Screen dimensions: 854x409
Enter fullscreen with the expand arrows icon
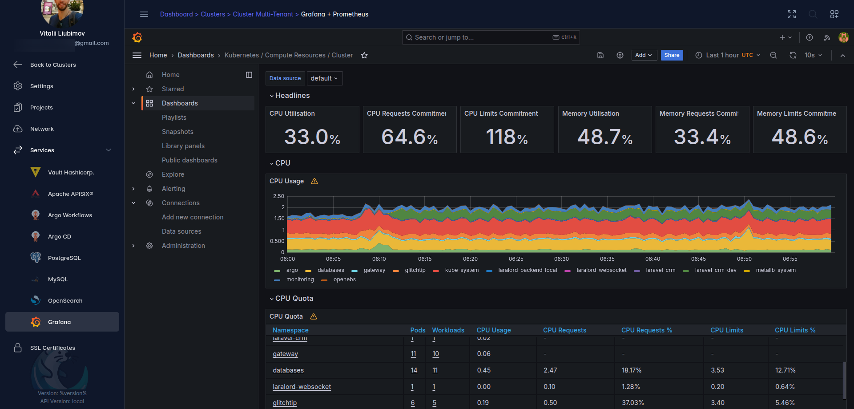792,14
